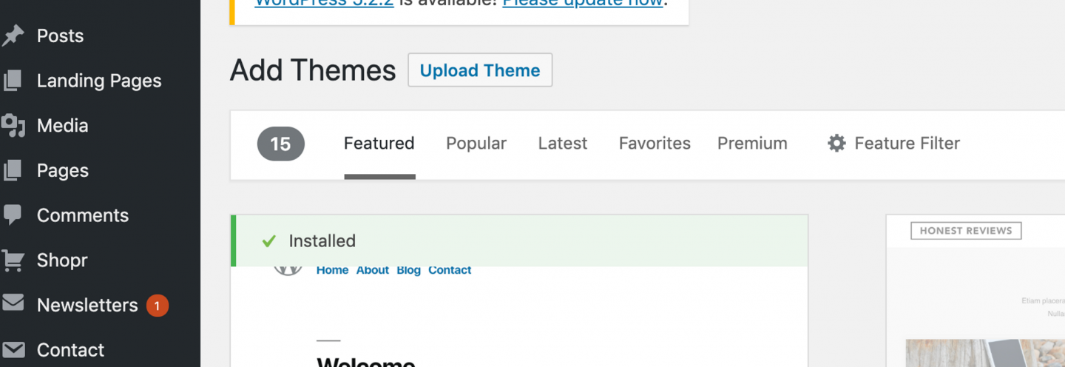Click the Media library icon
Screen dimensions: 1065x367
pos(13,126)
